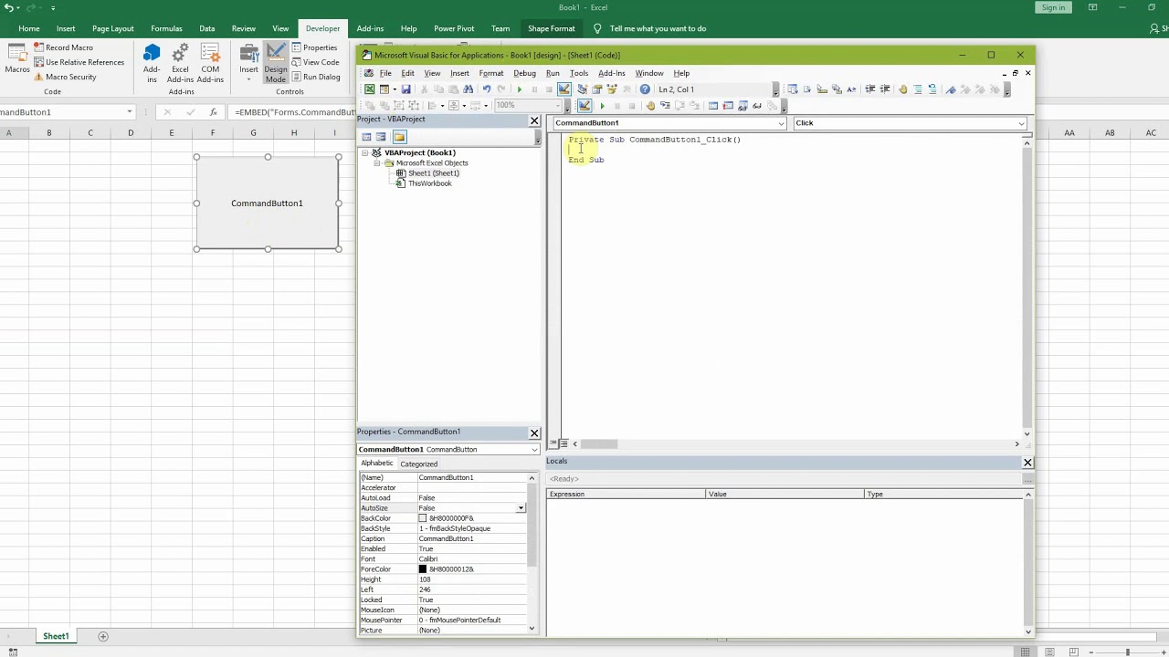Open the Click procedure dropdown

[x=1021, y=123]
